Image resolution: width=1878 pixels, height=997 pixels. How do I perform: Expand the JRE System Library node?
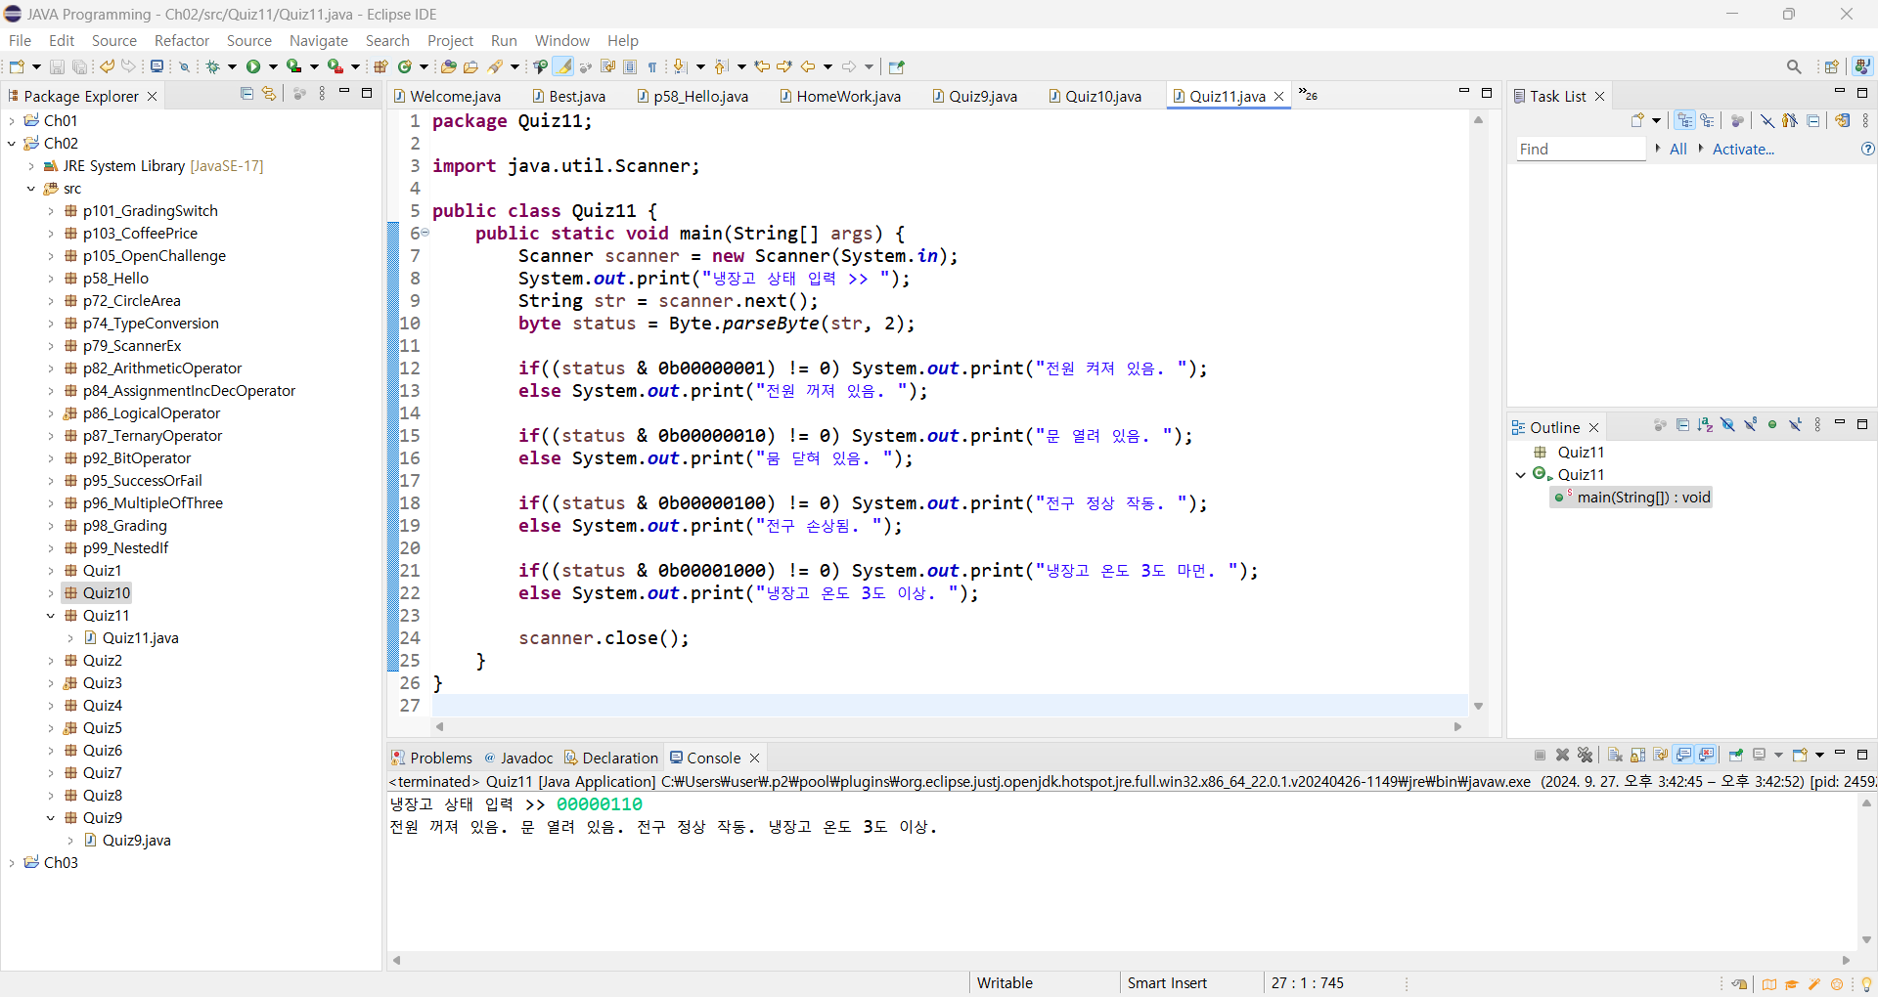pos(31,166)
